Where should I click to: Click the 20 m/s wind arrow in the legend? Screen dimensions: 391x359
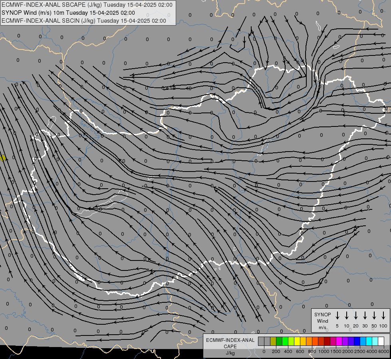tap(355, 316)
